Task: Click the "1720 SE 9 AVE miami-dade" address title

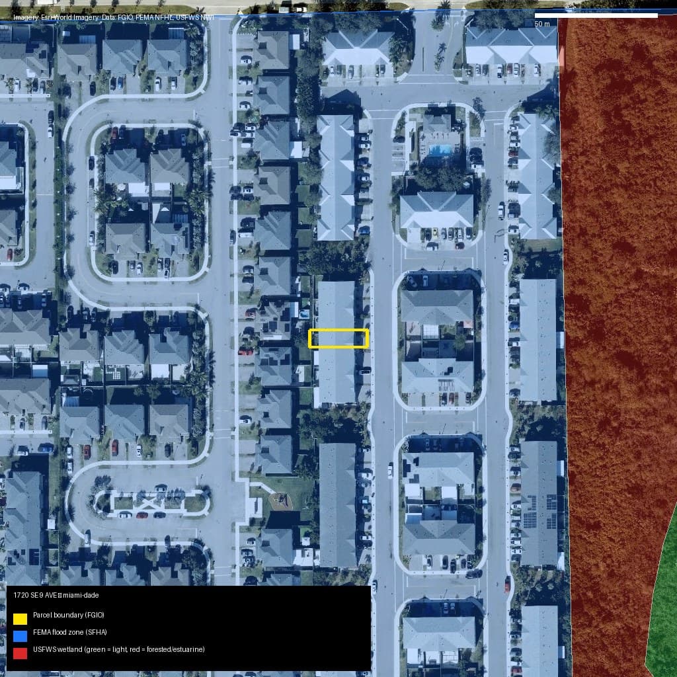Action: pos(56,595)
